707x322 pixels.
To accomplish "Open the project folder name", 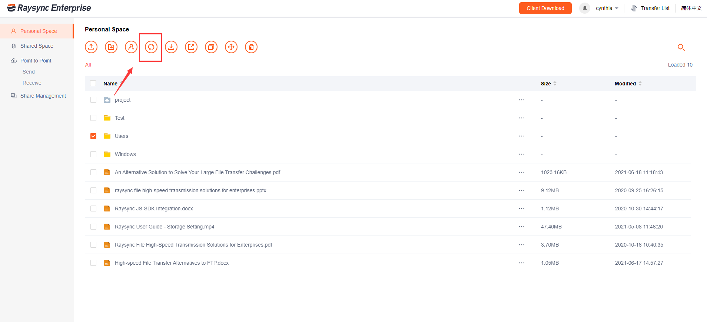I will pos(123,100).
